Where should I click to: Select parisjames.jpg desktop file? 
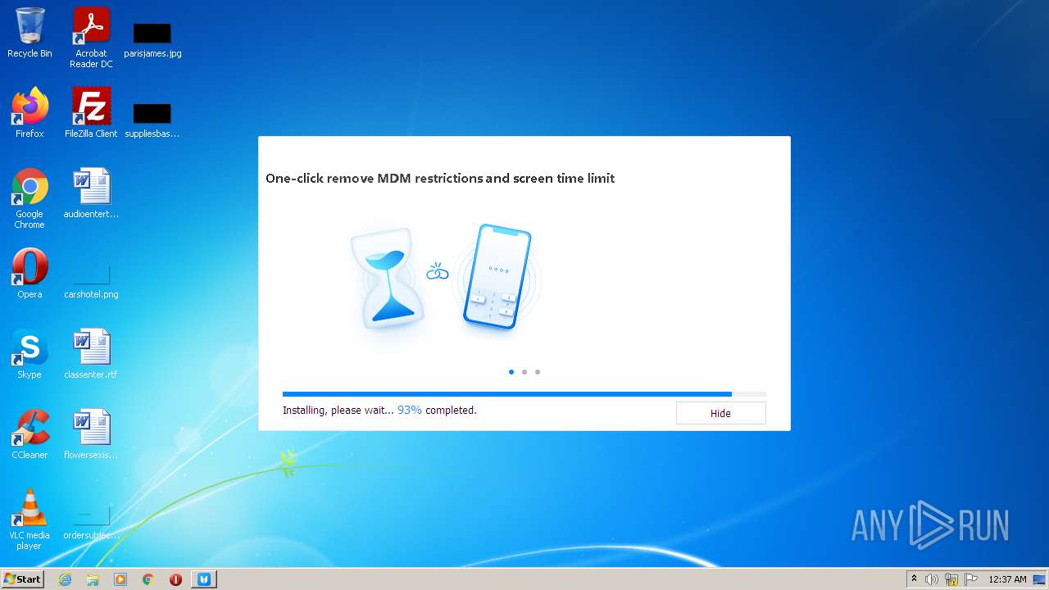tap(152, 39)
